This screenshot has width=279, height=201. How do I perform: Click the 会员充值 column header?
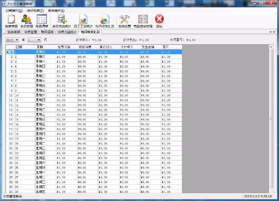[67, 47]
